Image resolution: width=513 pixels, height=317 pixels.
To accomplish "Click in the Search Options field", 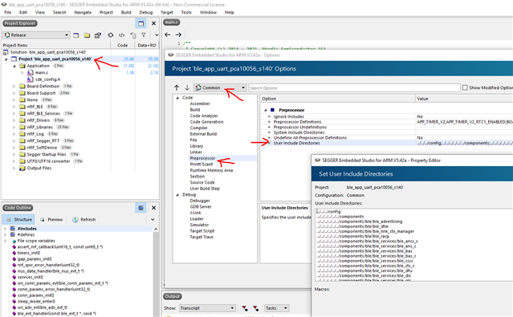I will point(354,88).
